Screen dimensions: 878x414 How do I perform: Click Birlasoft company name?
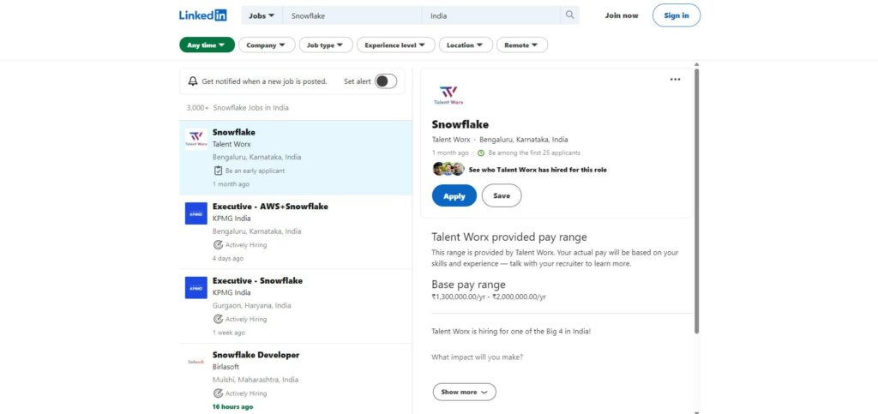226,367
